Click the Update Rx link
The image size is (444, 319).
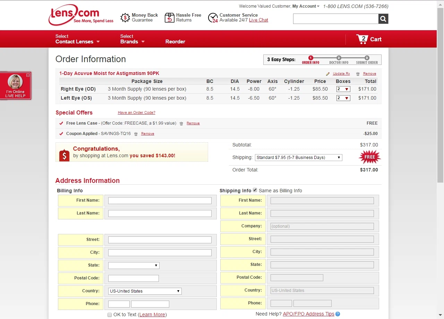pyautogui.click(x=341, y=74)
